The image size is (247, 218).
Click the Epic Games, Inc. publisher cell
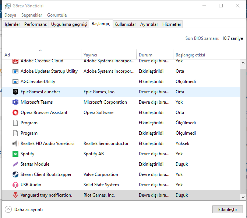(99, 92)
